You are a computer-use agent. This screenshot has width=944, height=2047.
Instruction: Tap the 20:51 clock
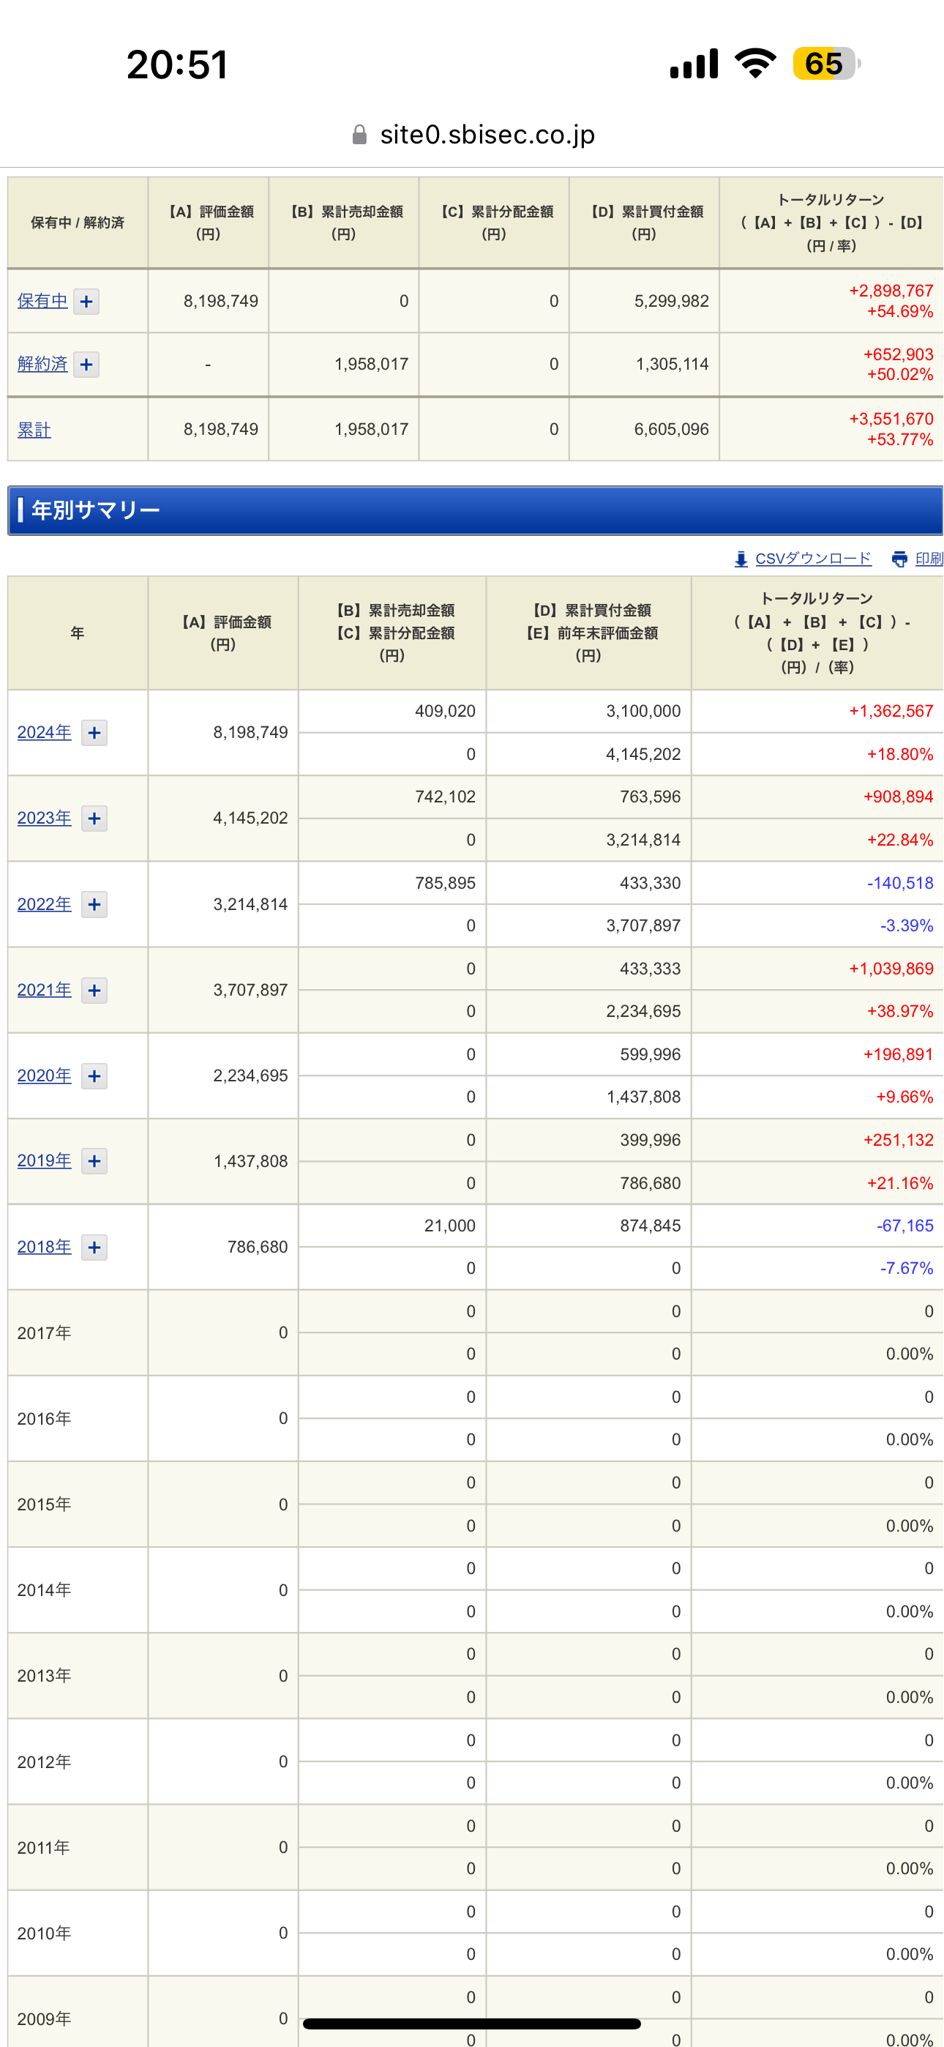[177, 64]
